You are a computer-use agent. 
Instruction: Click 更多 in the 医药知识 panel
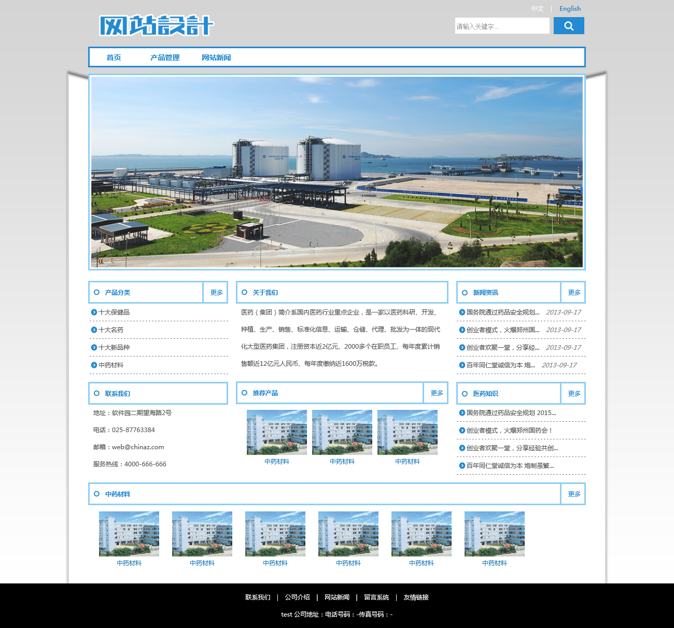574,393
